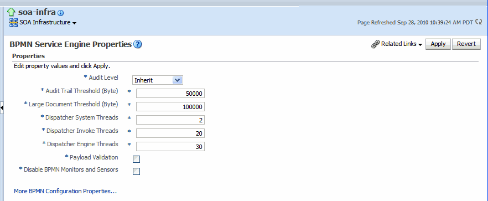Click the Apply button
488x201 pixels.
438,44
